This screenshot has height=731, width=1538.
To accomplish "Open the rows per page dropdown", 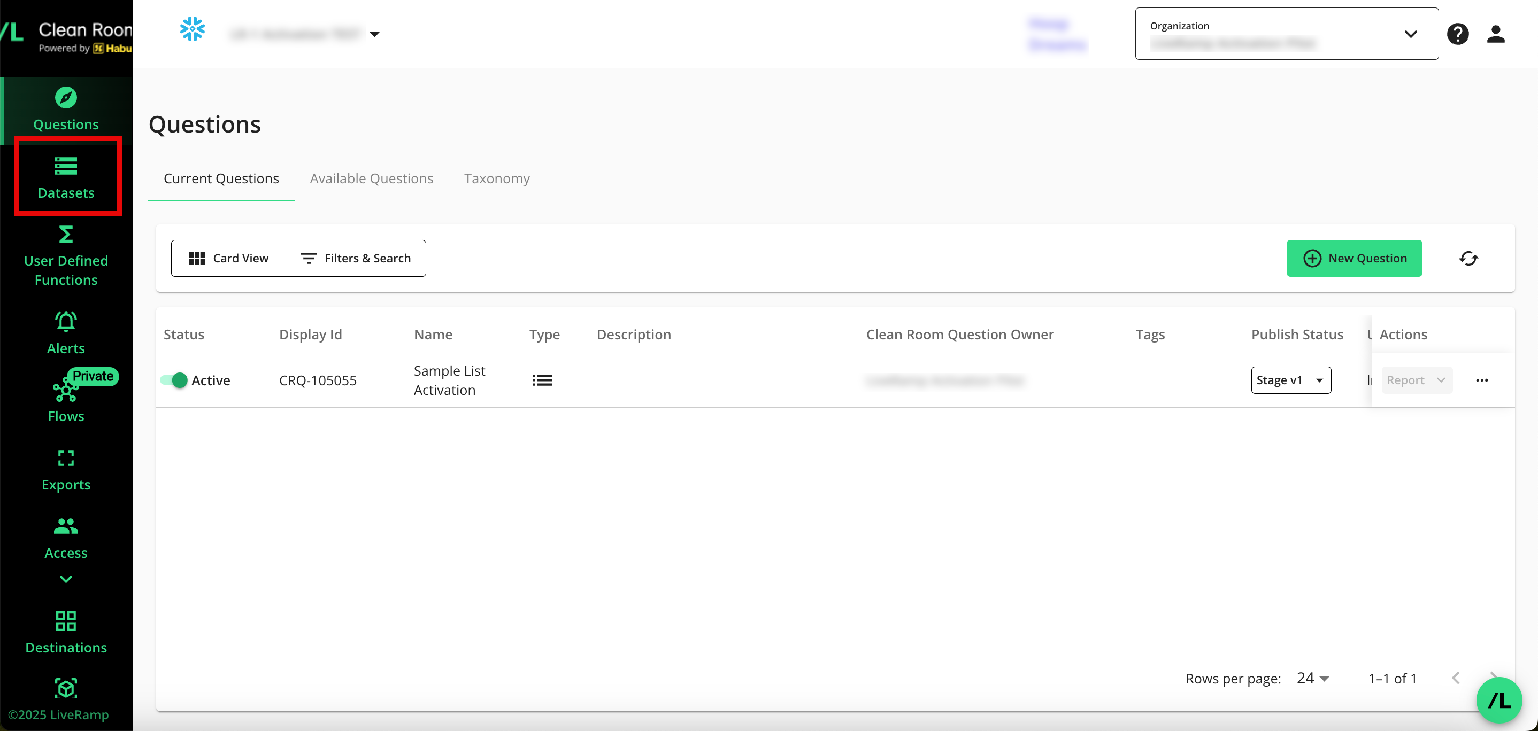I will pyautogui.click(x=1313, y=679).
